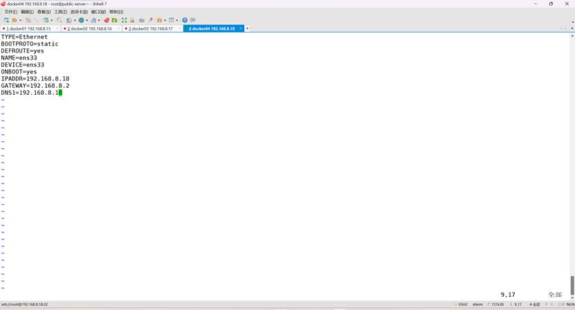Close the docker03 192.168.8.17 tab
The height and width of the screenshot is (310, 575).
pyautogui.click(x=179, y=28)
